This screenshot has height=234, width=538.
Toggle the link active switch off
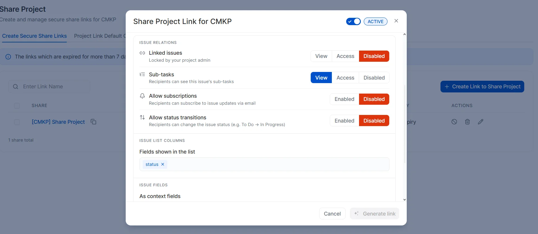pyautogui.click(x=353, y=21)
